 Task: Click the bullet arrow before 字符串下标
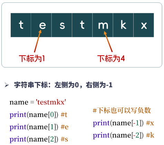point(7,85)
